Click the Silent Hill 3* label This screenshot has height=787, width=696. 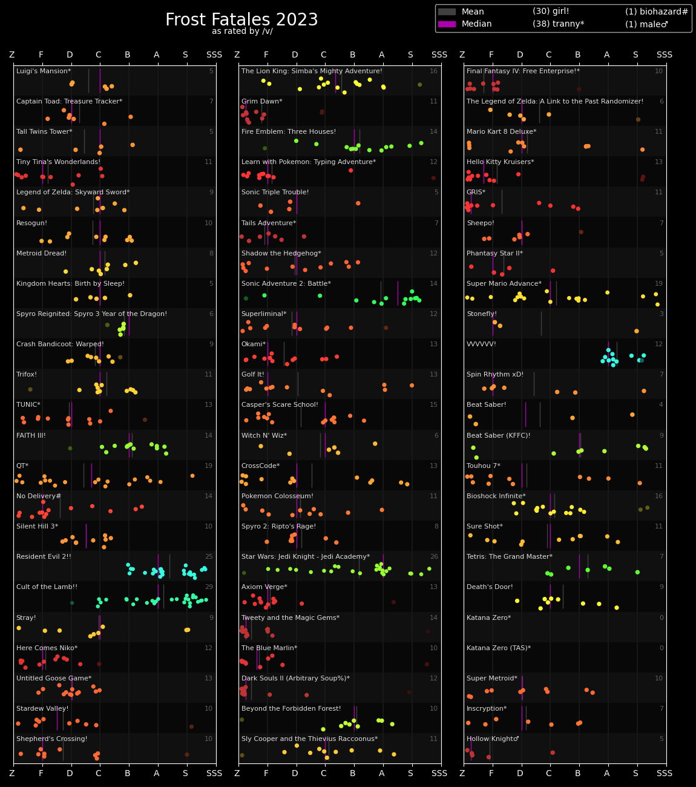(37, 527)
